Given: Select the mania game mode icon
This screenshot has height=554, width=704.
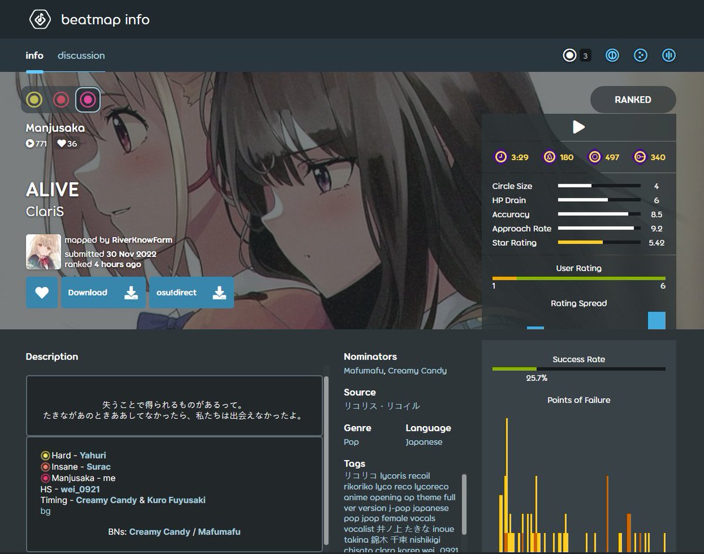Looking at the screenshot, I should point(669,55).
